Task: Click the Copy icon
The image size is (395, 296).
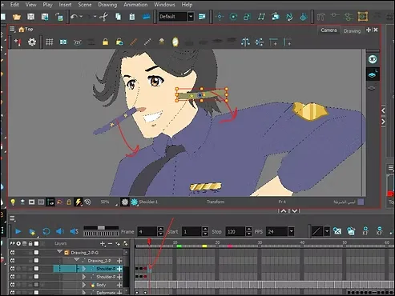Action: pos(118,17)
